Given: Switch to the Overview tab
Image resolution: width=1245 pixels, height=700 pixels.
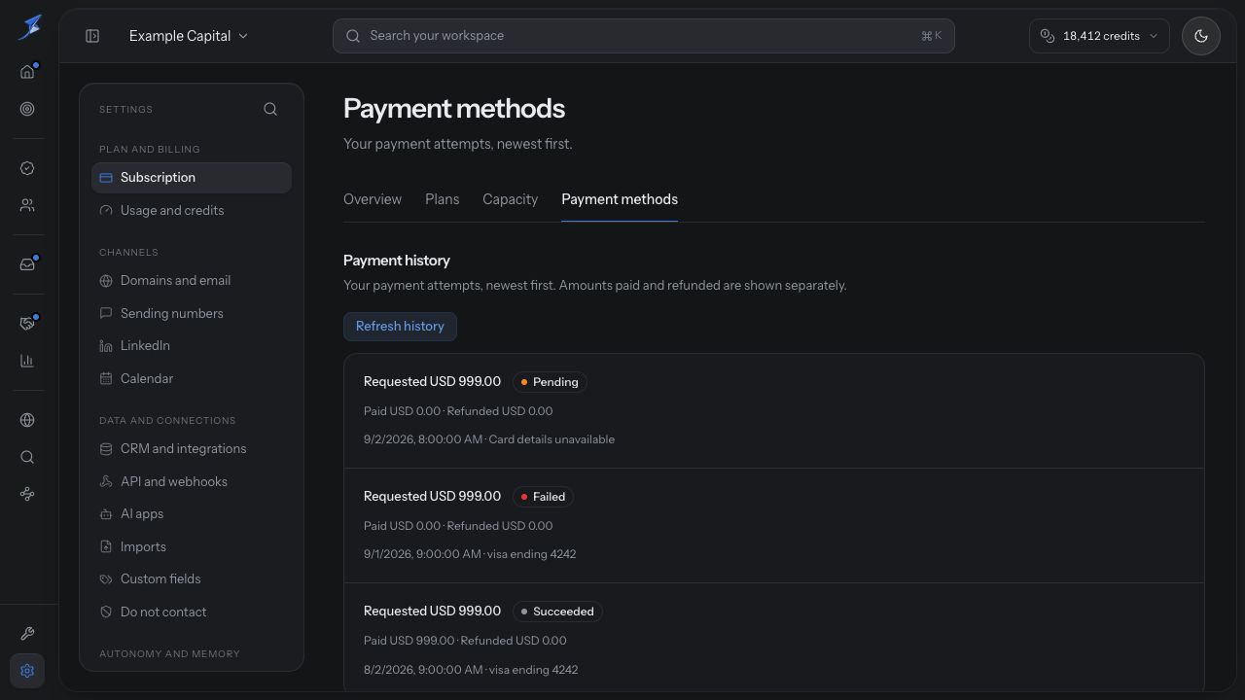Looking at the screenshot, I should [x=373, y=199].
